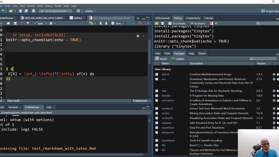Go to the previous chunk using up arrow
Image resolution: width=279 pixels, height=157 pixels.
click(x=101, y=23)
